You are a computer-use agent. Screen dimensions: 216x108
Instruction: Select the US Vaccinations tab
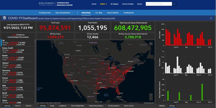pos(114,106)
